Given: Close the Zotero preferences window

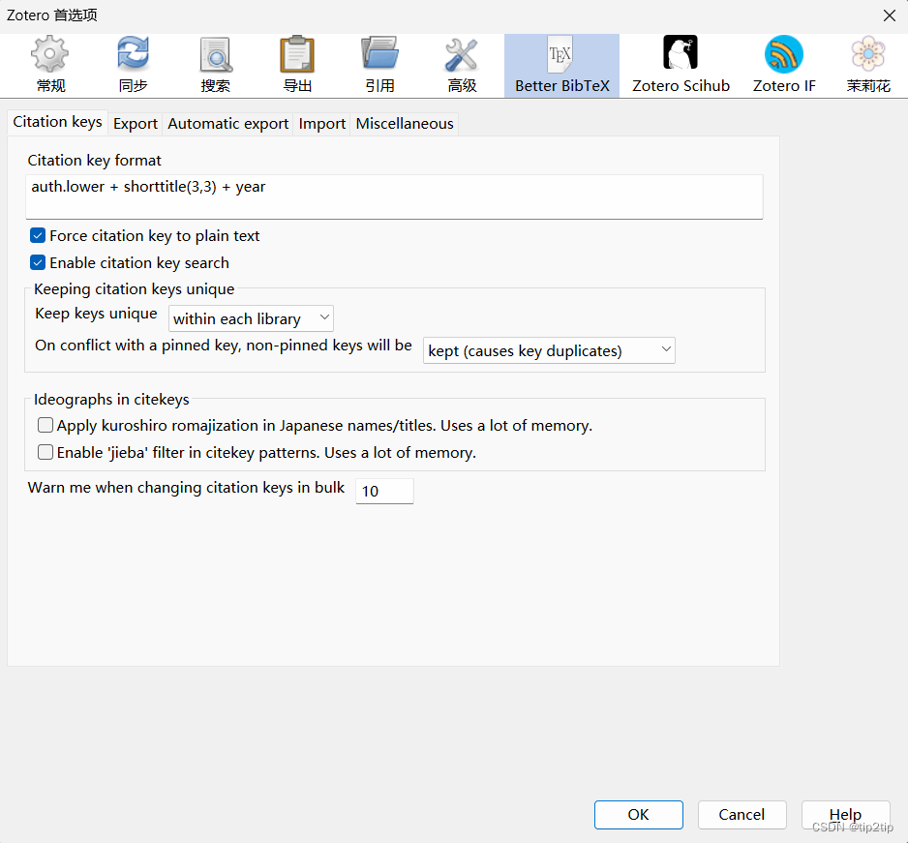Looking at the screenshot, I should coord(890,15).
